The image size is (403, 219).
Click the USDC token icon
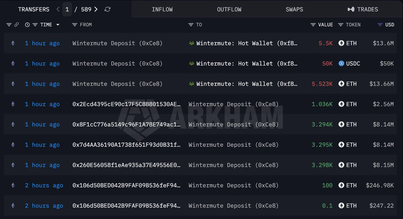(x=342, y=63)
